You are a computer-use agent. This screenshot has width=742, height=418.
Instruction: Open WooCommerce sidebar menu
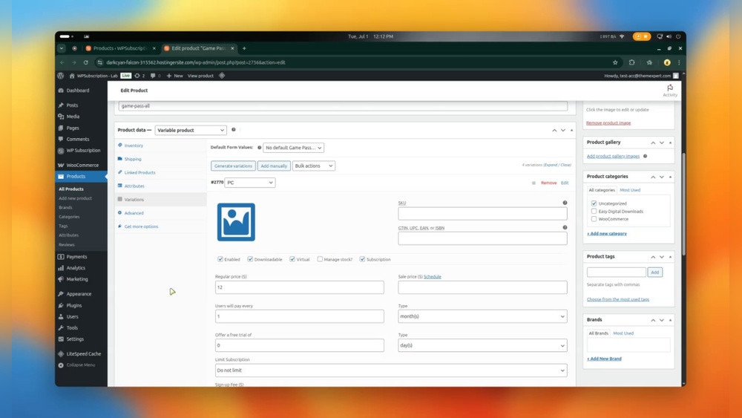pos(82,166)
